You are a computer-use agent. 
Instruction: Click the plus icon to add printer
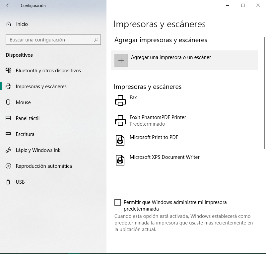(x=121, y=60)
